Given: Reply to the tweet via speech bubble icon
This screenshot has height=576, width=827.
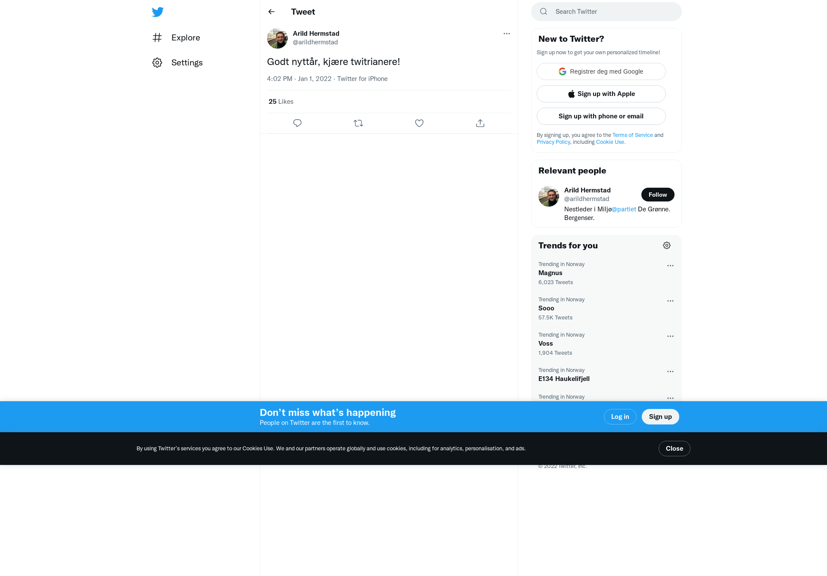Looking at the screenshot, I should click(297, 123).
